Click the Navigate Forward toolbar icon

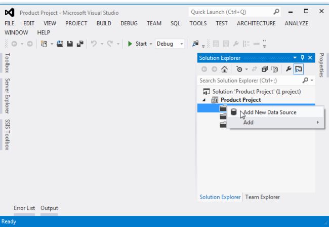pyautogui.click(x=30, y=44)
